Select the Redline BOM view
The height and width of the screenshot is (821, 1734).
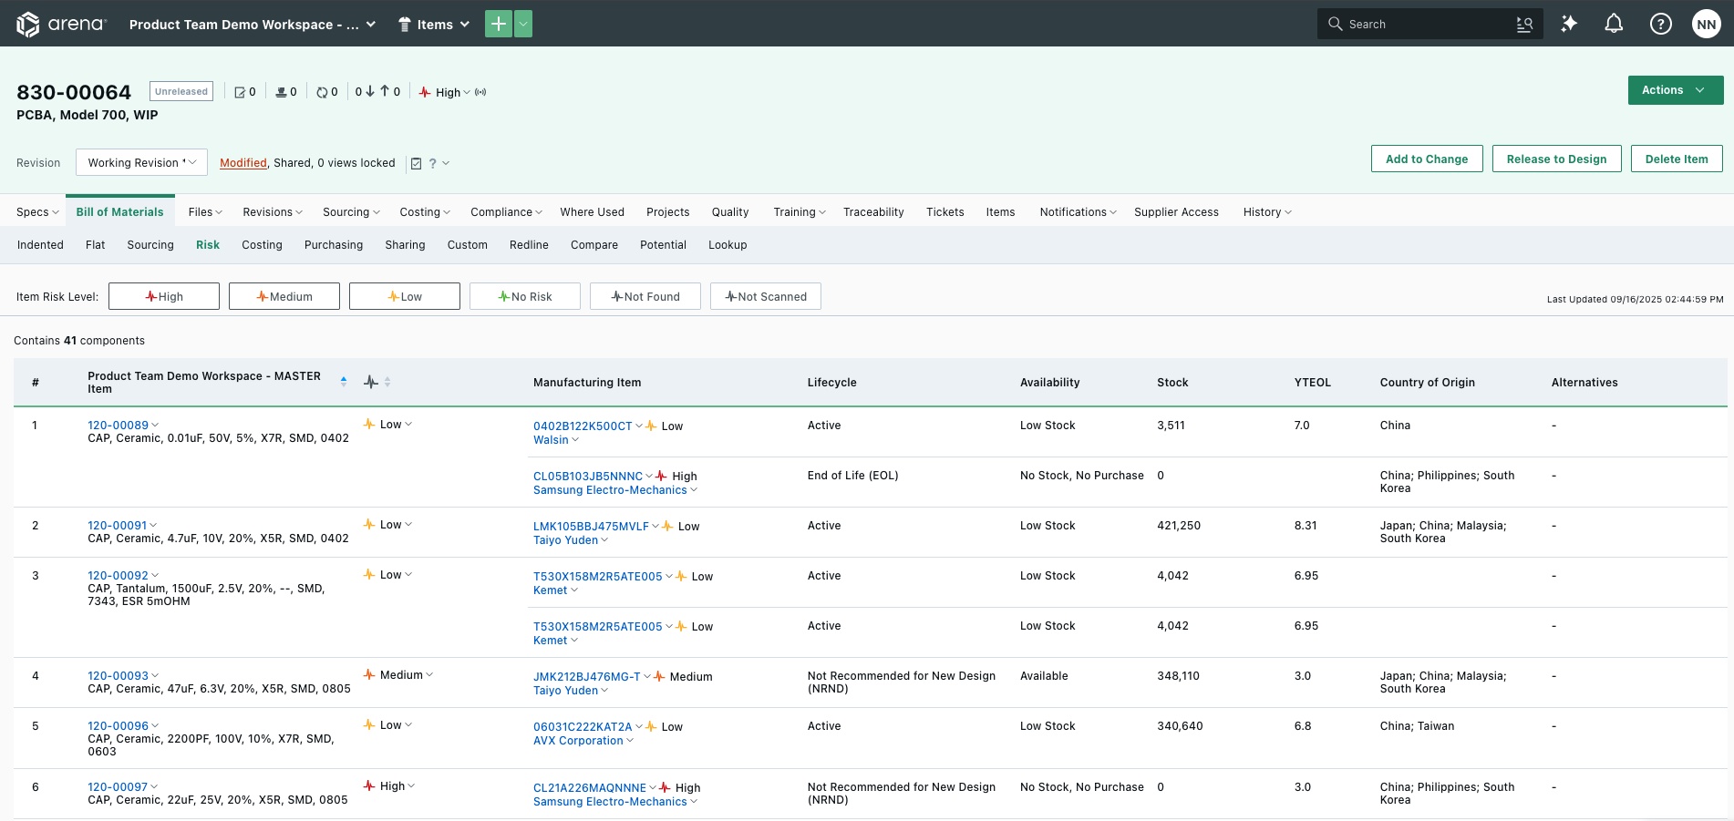tap(529, 244)
